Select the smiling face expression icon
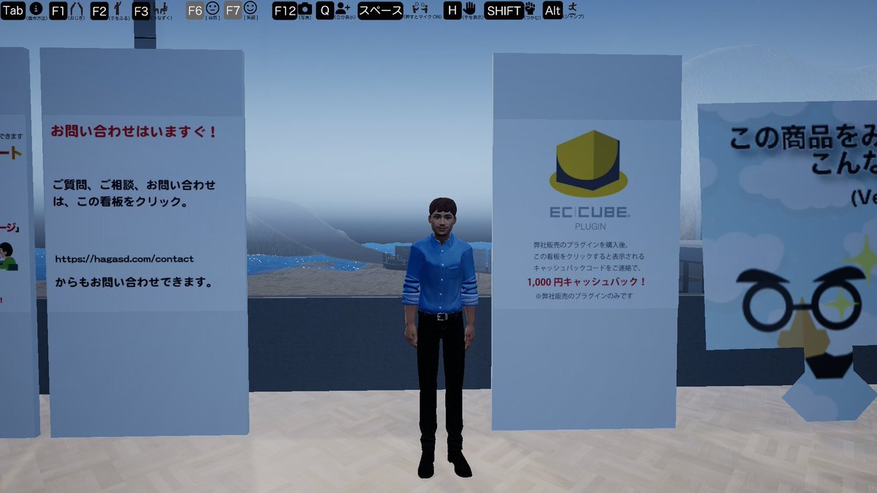 tap(251, 8)
